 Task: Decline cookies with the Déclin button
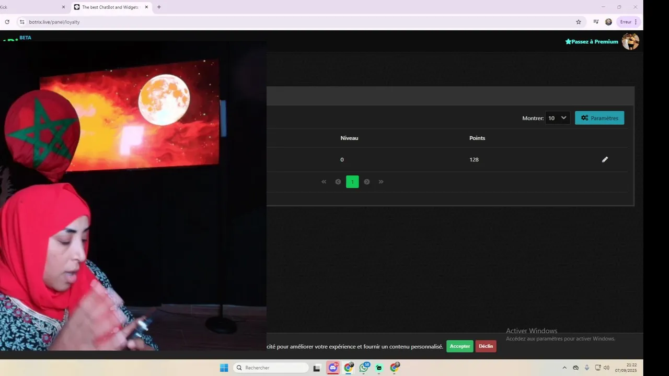pos(486,346)
